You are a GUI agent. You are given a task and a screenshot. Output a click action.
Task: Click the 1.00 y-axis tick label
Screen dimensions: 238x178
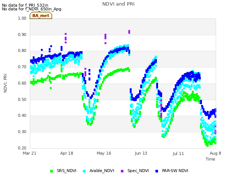[22, 18]
